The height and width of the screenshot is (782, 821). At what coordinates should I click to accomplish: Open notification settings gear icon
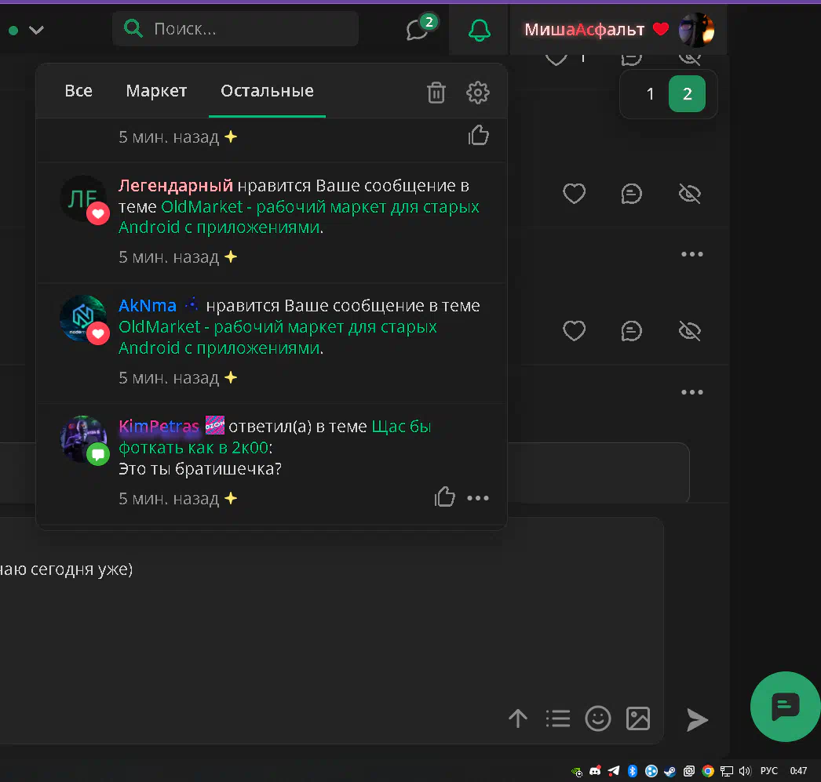[477, 93]
